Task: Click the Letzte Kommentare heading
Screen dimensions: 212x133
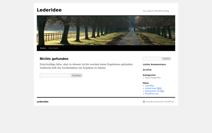Action: pyautogui.click(x=154, y=65)
